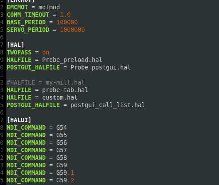Click the [HAL] section header

pyautogui.click(x=16, y=45)
